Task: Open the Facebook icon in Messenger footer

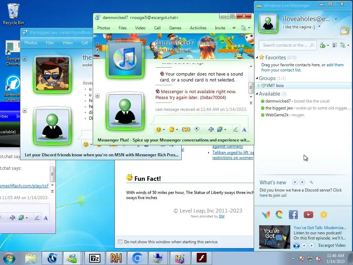Action: click(x=293, y=215)
